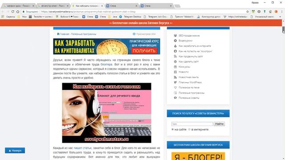Click the eye-shaped extension icon

coord(259,12)
